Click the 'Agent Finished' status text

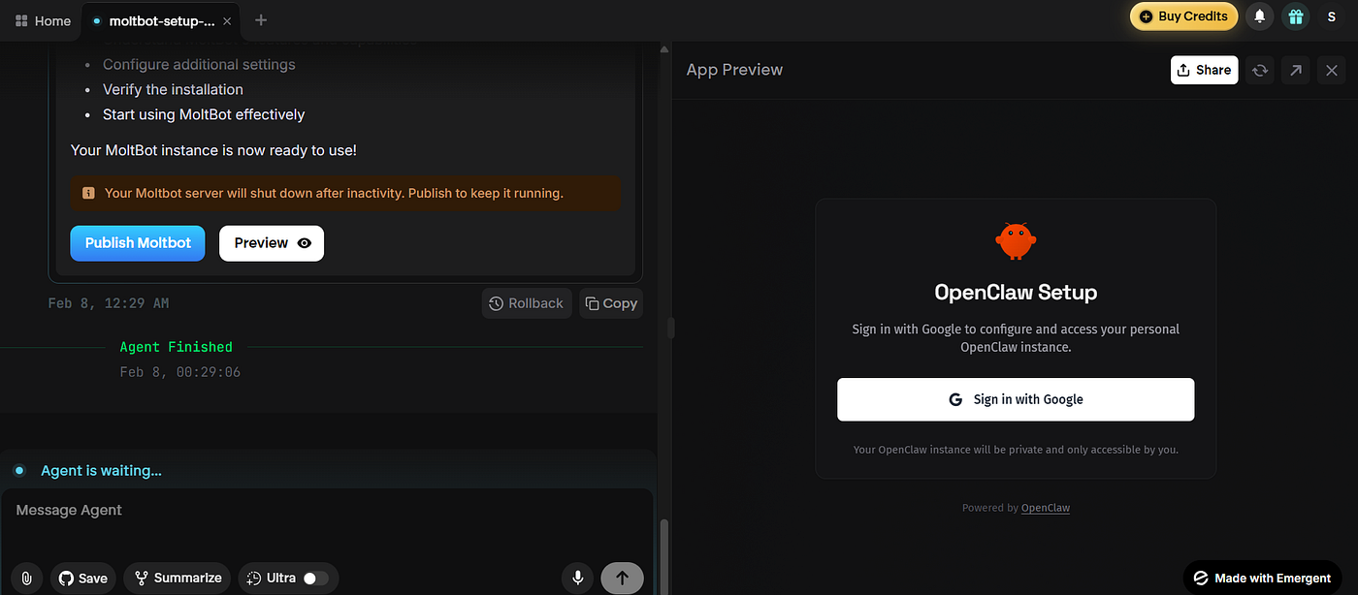point(177,347)
